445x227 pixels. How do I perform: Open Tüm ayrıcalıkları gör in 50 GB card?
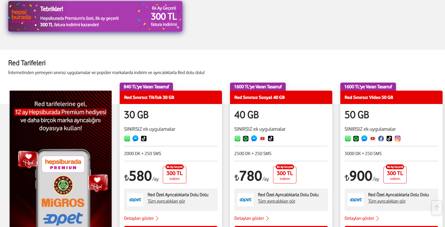pyautogui.click(x=387, y=201)
